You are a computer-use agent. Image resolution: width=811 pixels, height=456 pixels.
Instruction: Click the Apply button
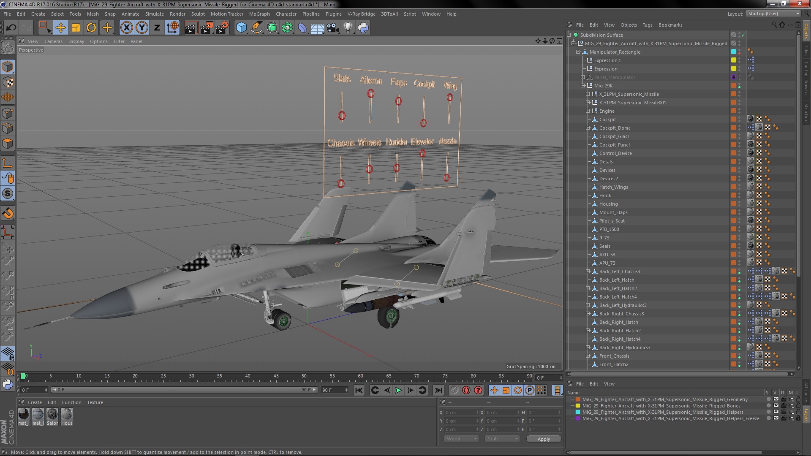tap(544, 439)
